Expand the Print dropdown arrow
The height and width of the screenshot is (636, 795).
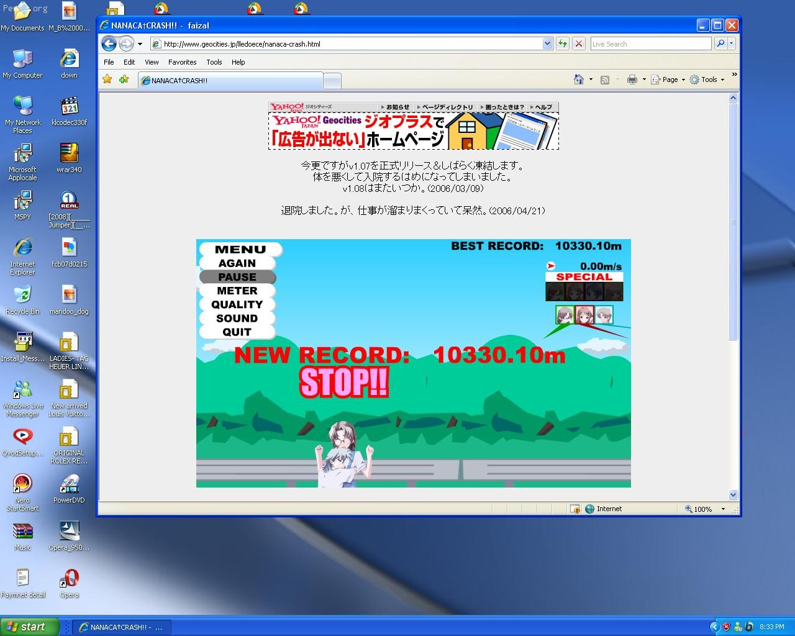click(x=644, y=79)
